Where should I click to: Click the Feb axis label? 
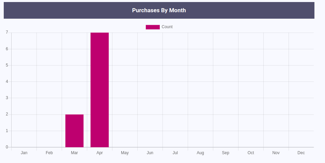(49, 153)
